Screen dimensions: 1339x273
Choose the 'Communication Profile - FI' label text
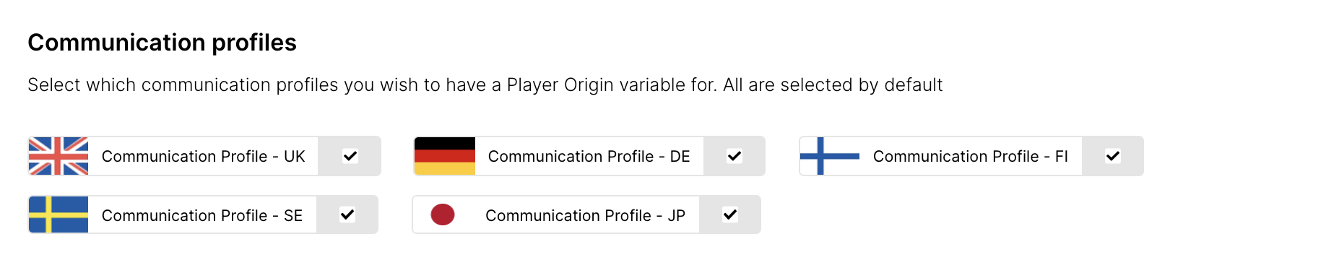(971, 157)
